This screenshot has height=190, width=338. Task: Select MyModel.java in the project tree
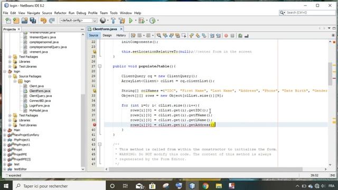click(39, 110)
